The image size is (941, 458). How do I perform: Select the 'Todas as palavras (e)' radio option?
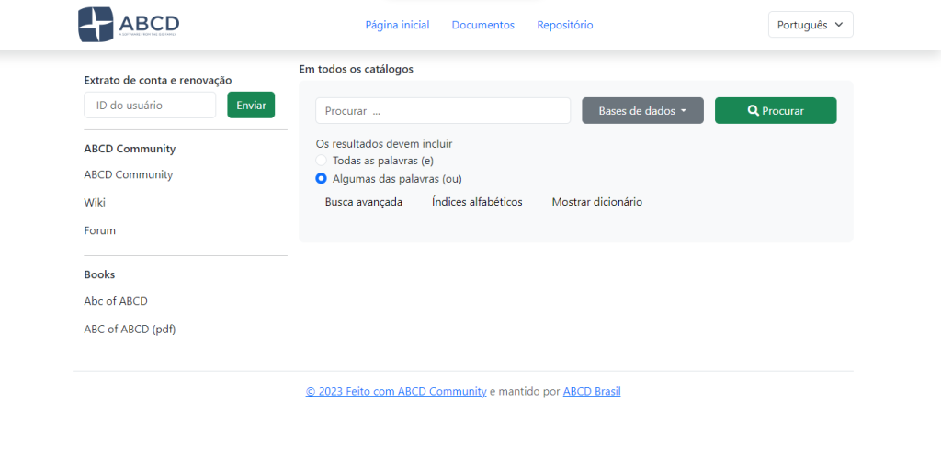[322, 161]
